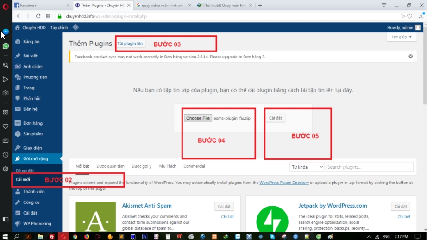Open the Từ khóa search type dropdown
The width and height of the screenshot is (427, 240).
coord(307,167)
